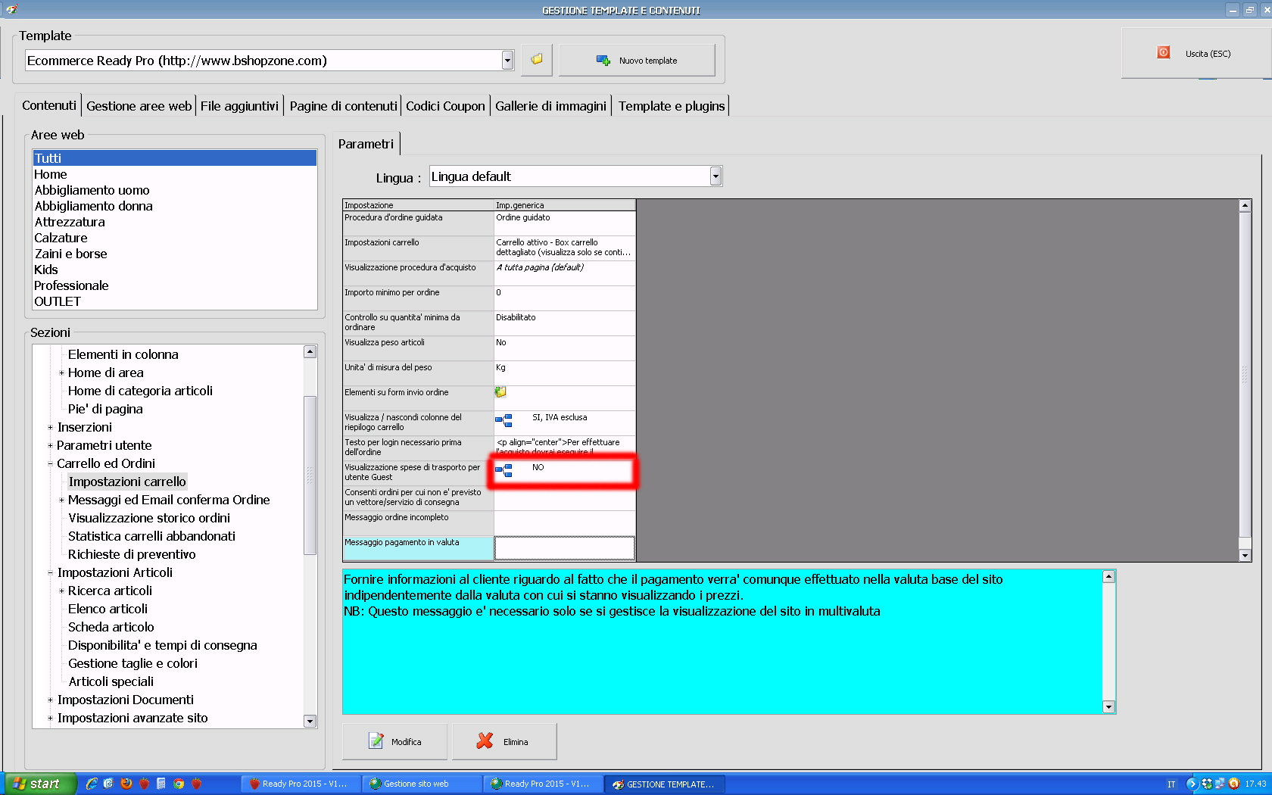
Task: Select Impostazioni carrello tree item
Action: (127, 482)
